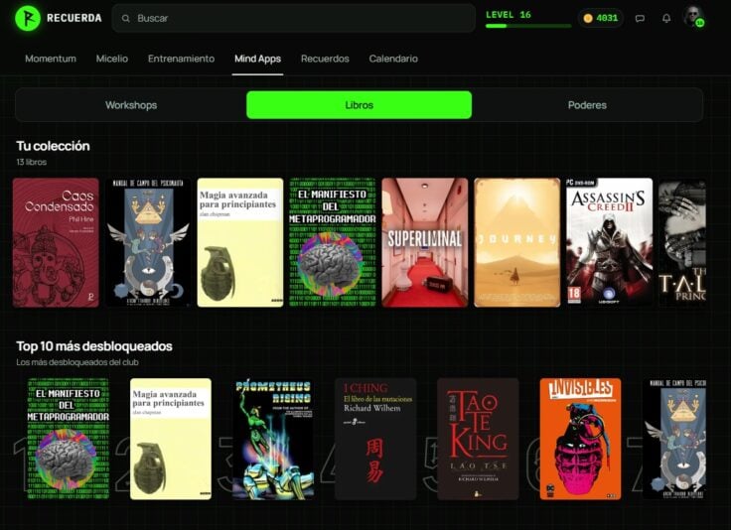Viewport: 731px width, 530px height.
Task: Open the Journey cover
Action: pyautogui.click(x=517, y=242)
